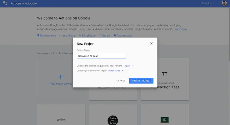Open the Arekore project card

click(x=61, y=115)
